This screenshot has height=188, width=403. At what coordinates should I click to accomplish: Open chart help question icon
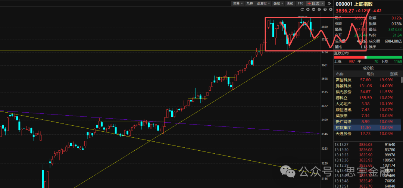(325, 9)
